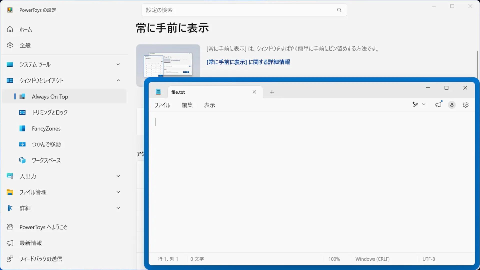Image resolution: width=480 pixels, height=270 pixels.
Task: Select the file.txt tab
Action: 215,92
